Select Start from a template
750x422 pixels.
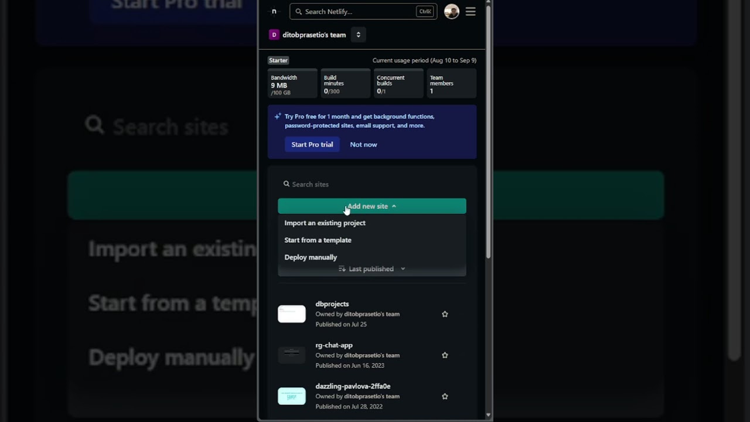tap(318, 240)
